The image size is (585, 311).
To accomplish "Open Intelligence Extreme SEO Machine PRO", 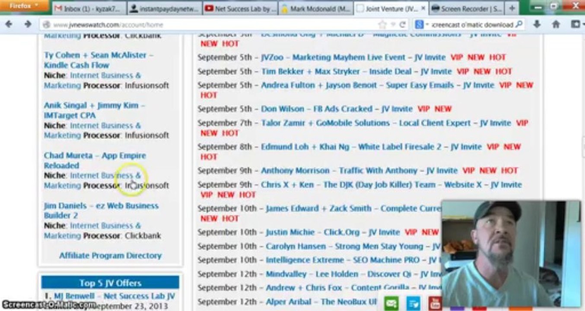I will point(353,260).
